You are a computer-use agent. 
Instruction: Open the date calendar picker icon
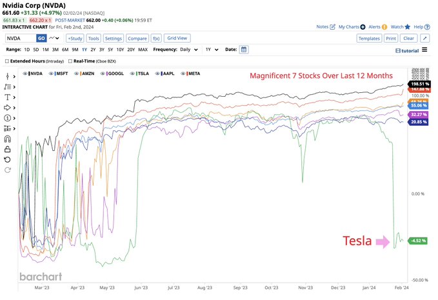244,49
